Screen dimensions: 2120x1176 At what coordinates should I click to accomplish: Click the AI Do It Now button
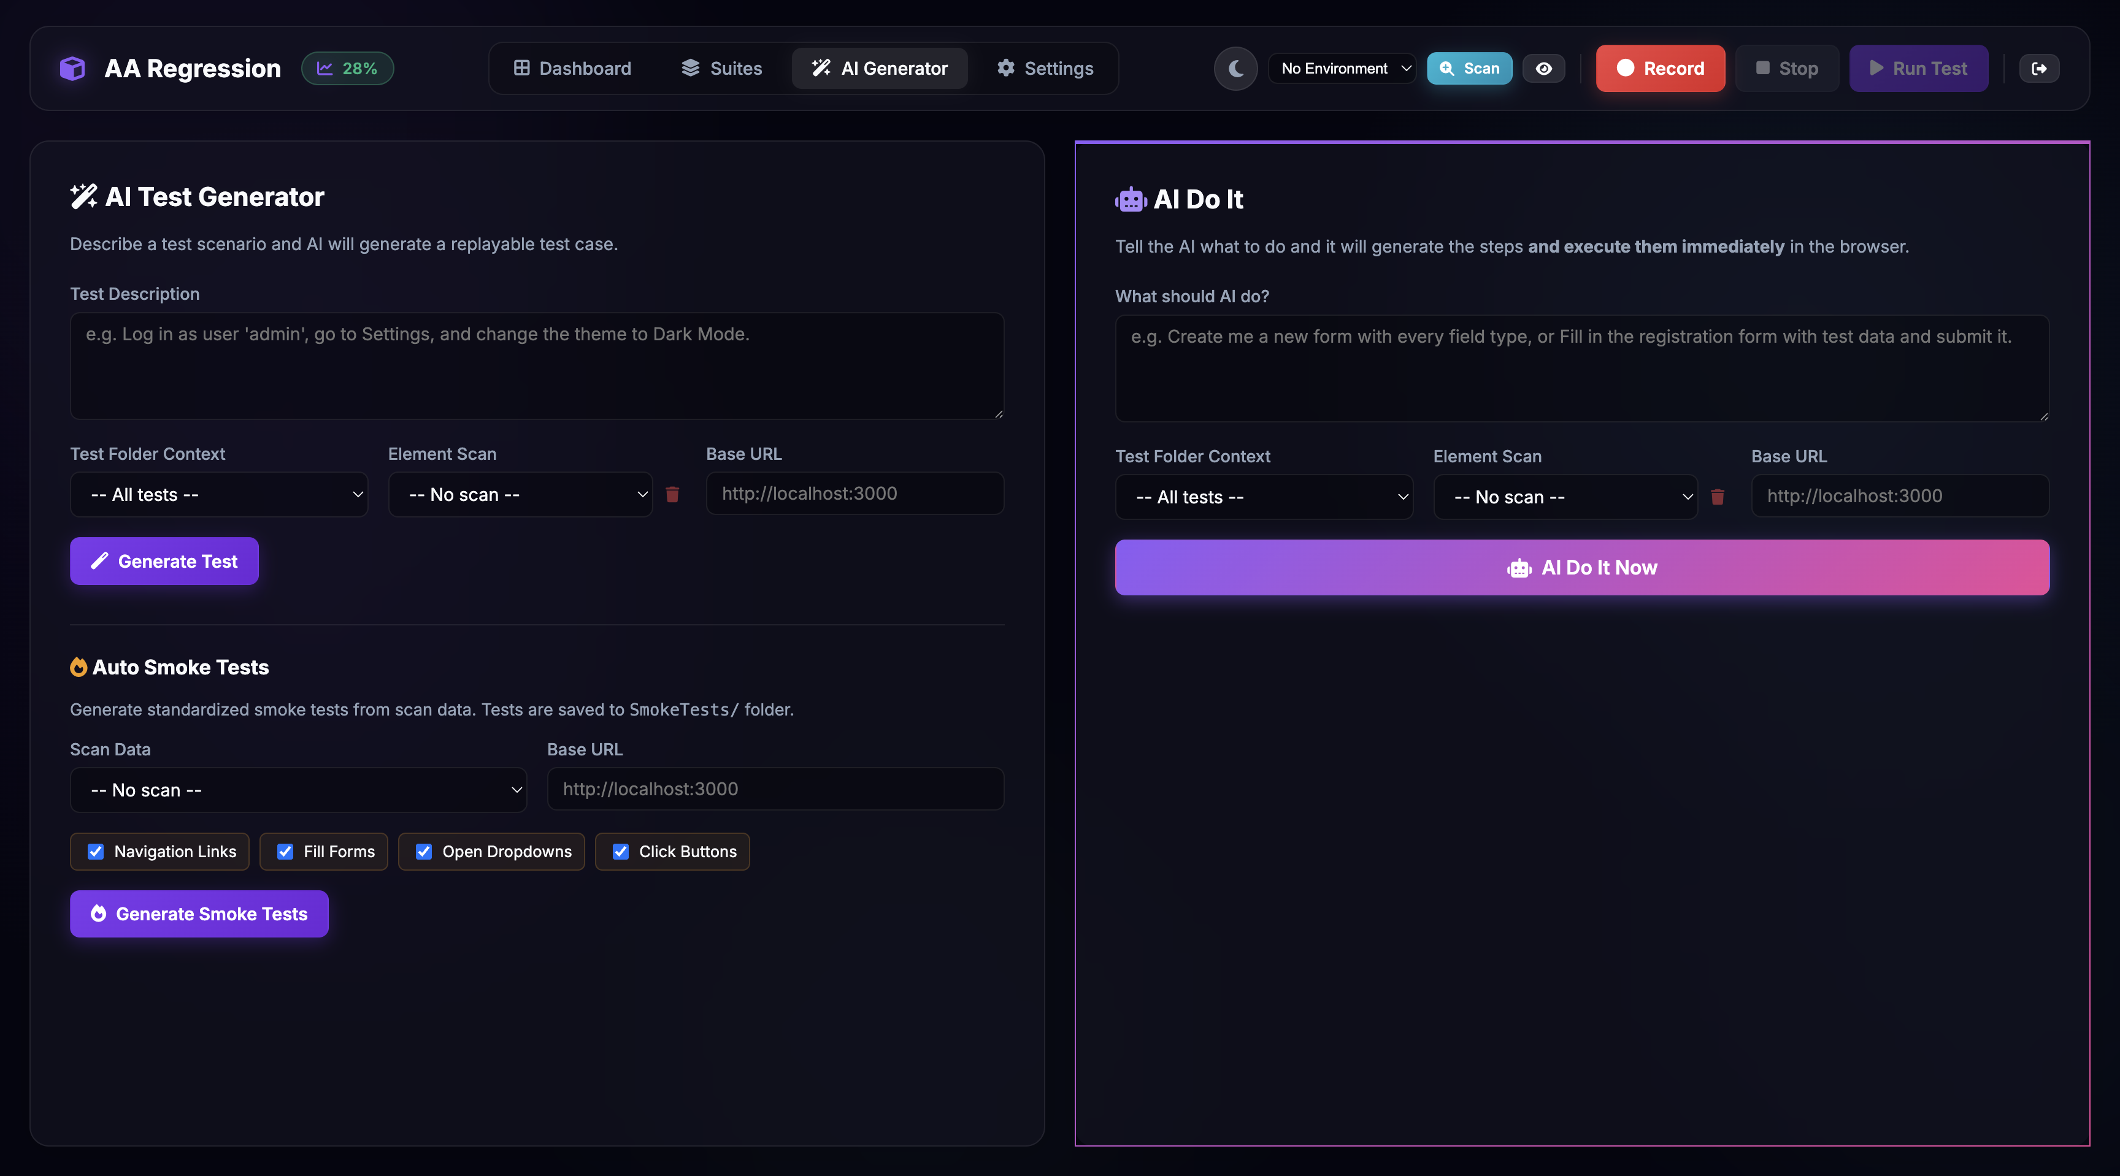pyautogui.click(x=1581, y=567)
